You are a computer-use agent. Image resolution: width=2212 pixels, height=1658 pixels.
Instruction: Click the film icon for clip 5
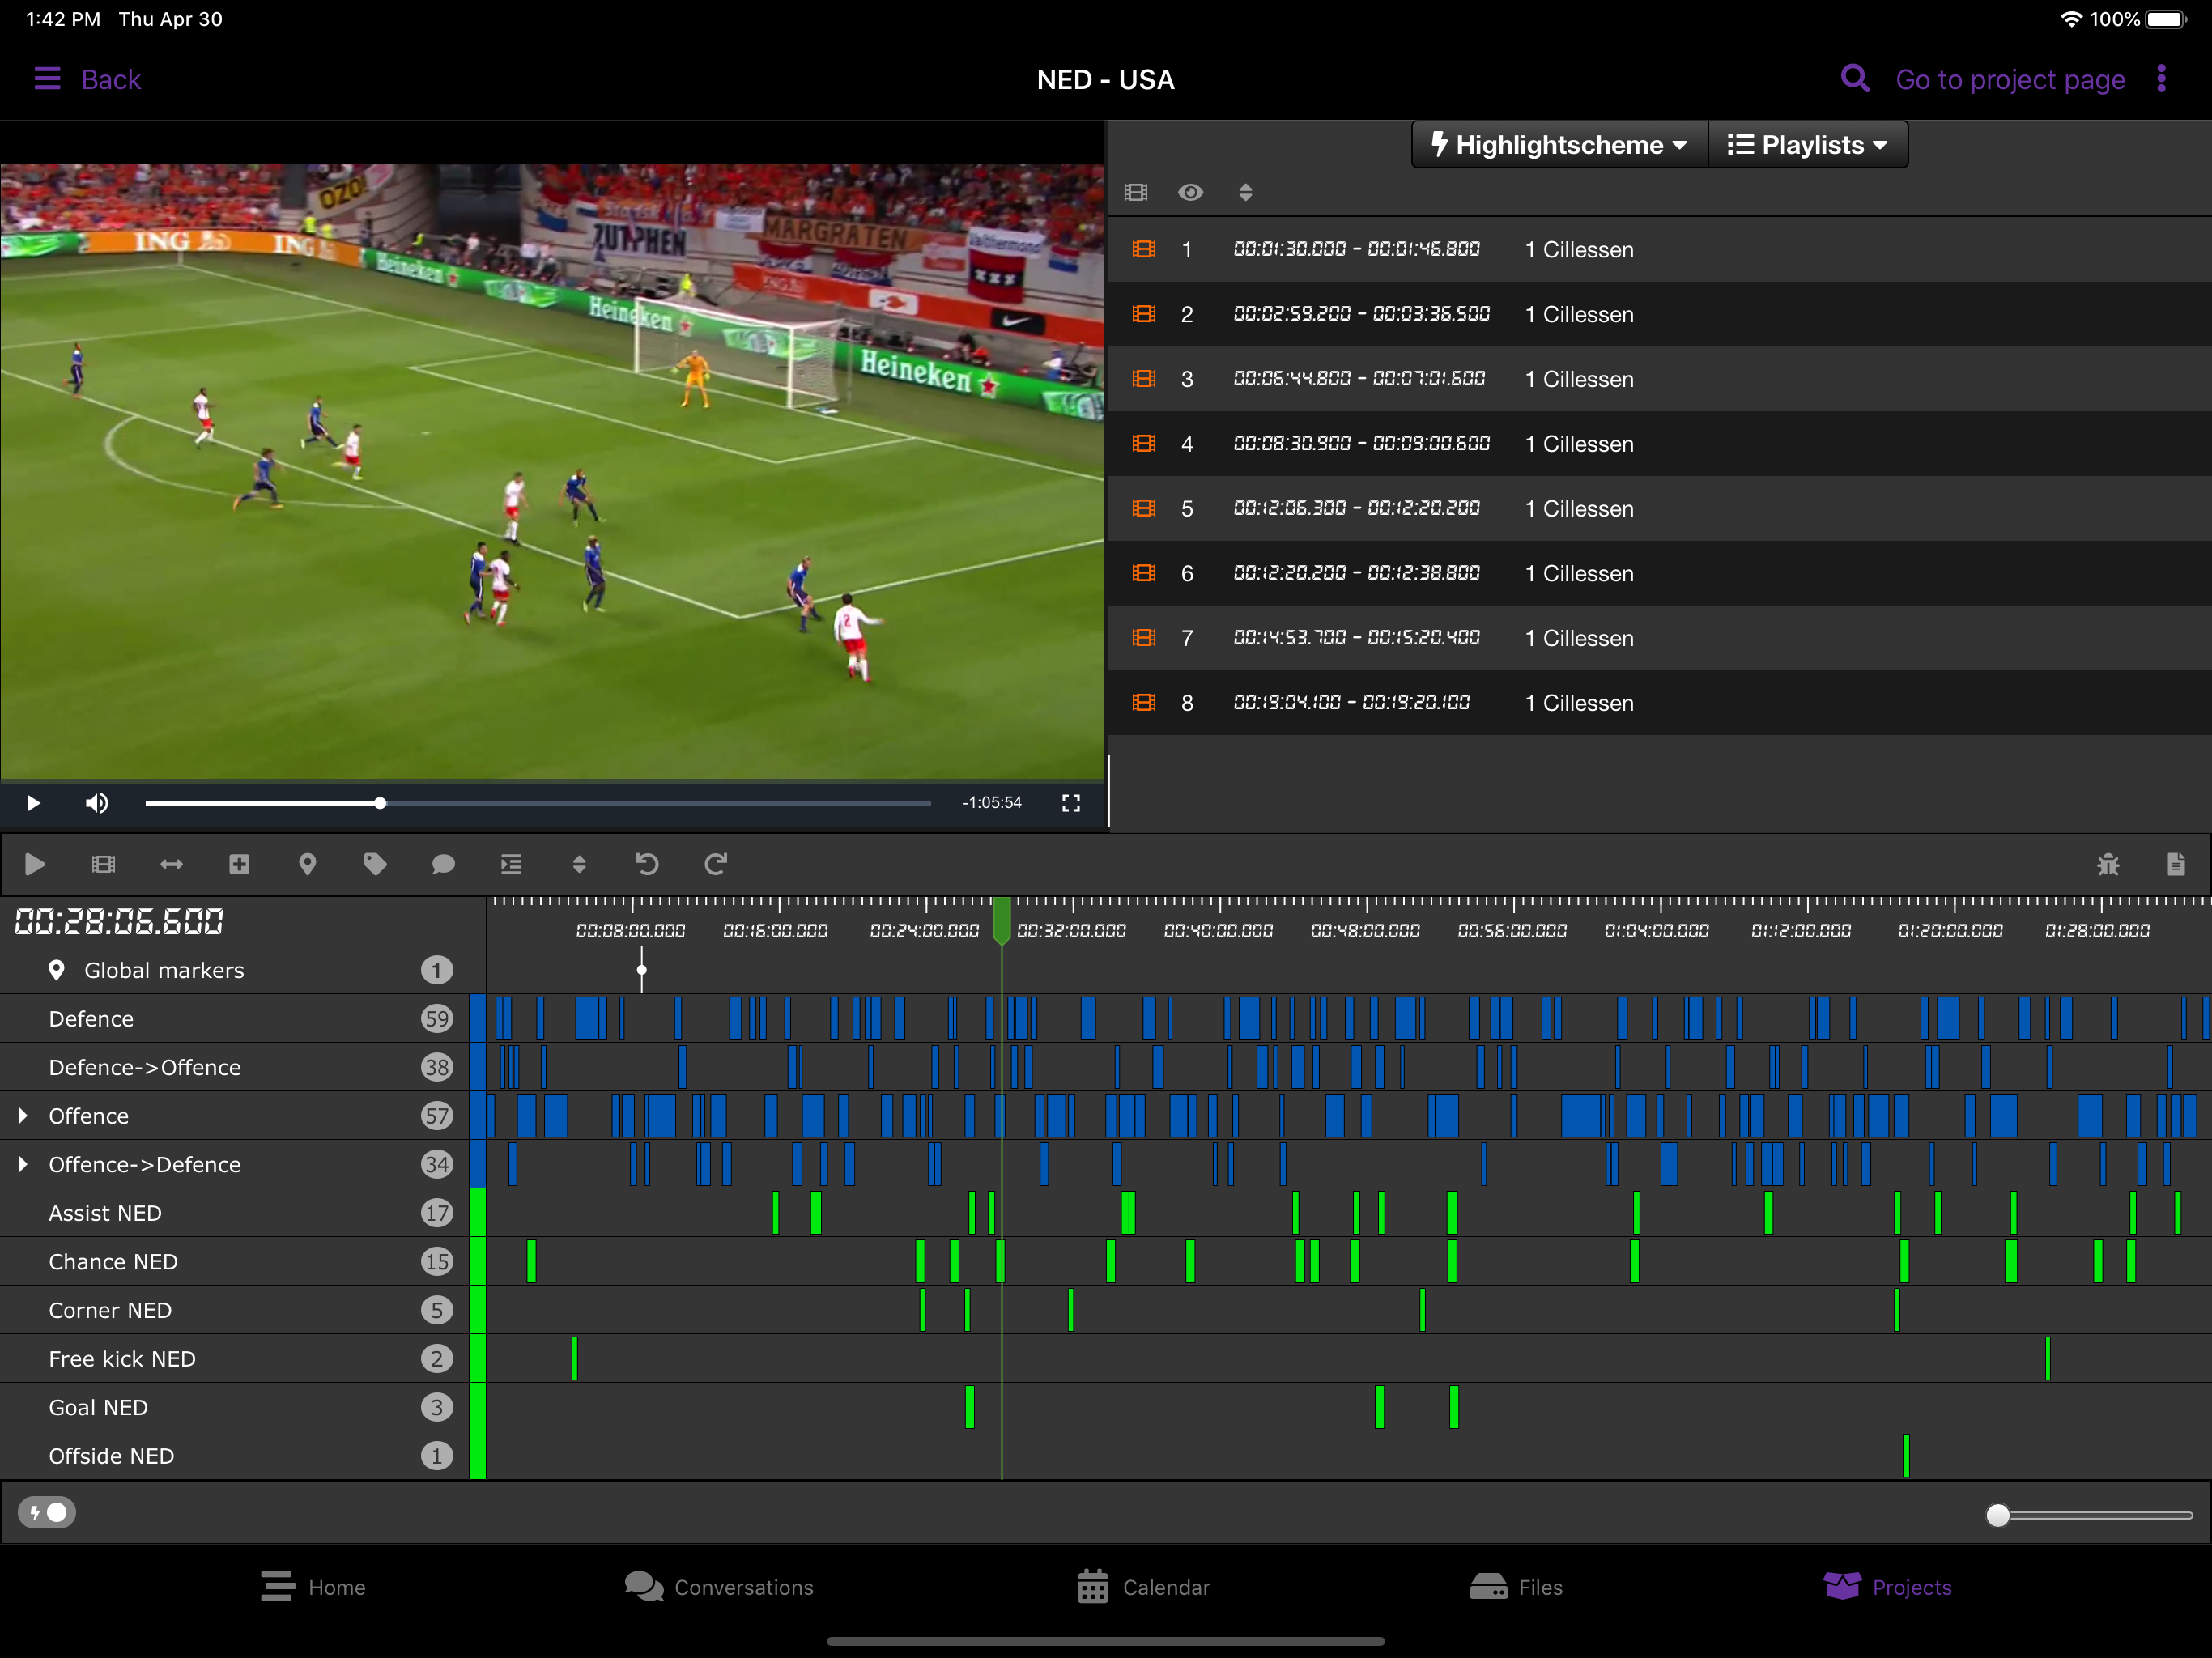point(1143,508)
